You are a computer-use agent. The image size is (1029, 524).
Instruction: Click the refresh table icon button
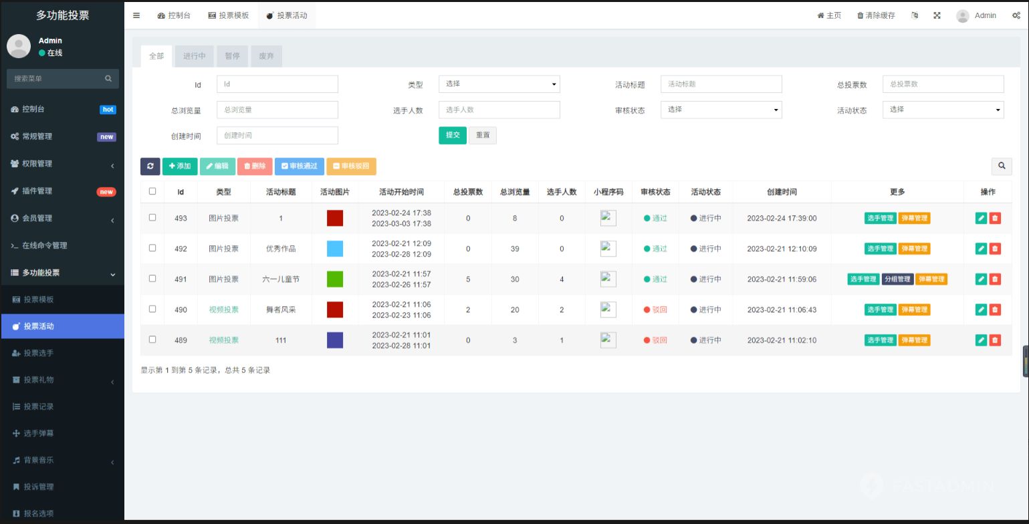[x=150, y=166]
